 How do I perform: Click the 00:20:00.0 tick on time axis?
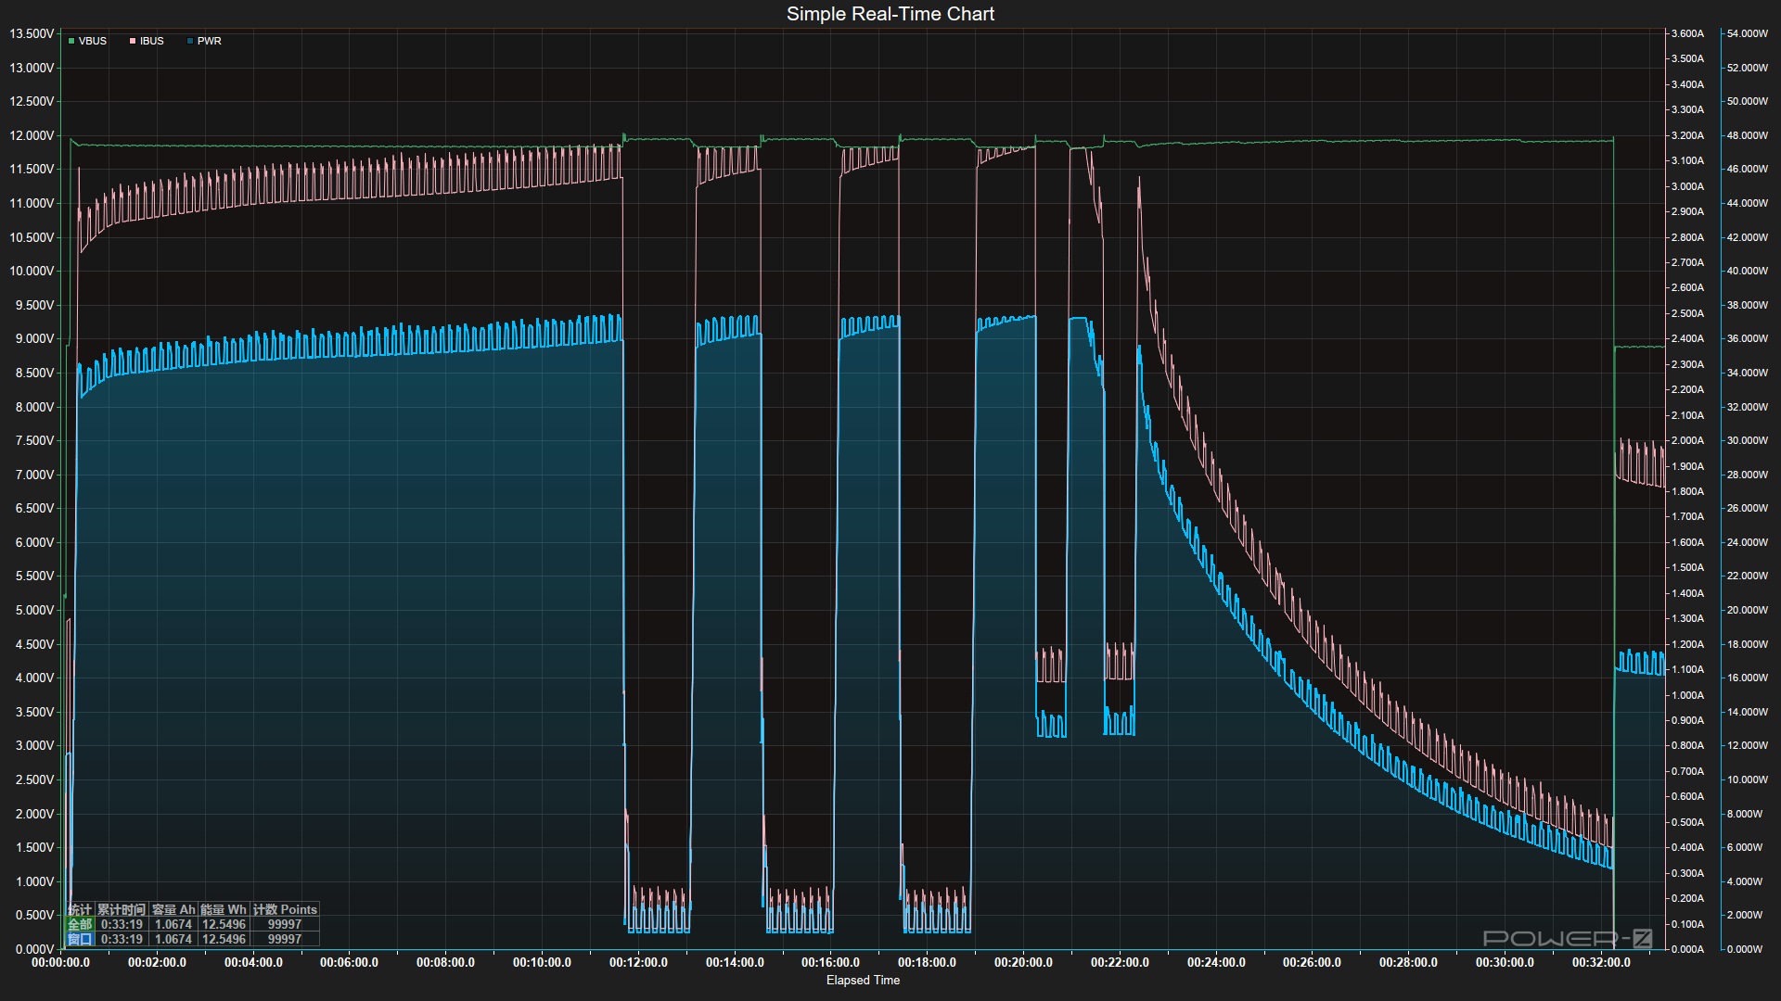point(1023,962)
